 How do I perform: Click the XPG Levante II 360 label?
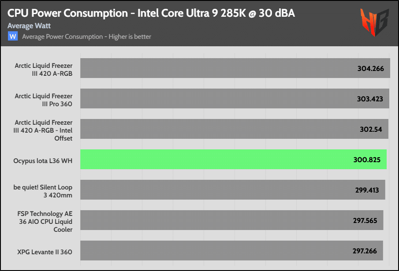click(x=45, y=252)
